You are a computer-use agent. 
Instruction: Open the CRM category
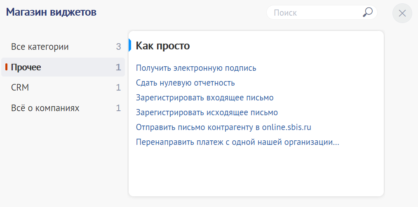[x=63, y=88]
